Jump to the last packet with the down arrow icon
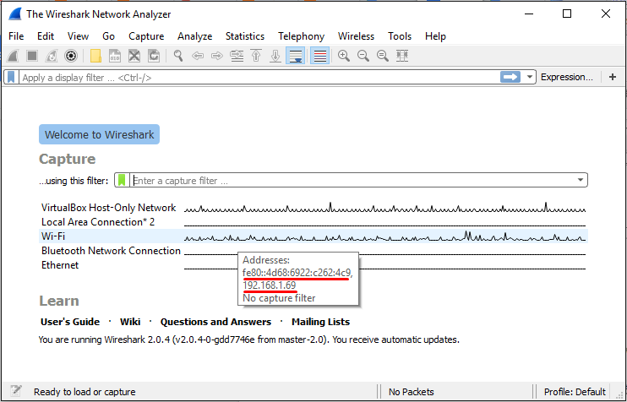Screen dimensions: 627x402 pos(275,56)
